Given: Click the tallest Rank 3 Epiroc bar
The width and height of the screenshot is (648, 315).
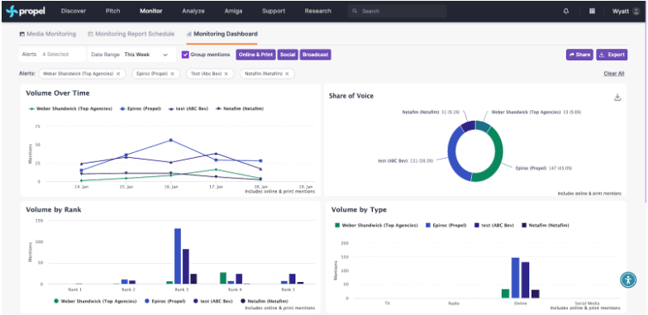Looking at the screenshot, I should (178, 256).
